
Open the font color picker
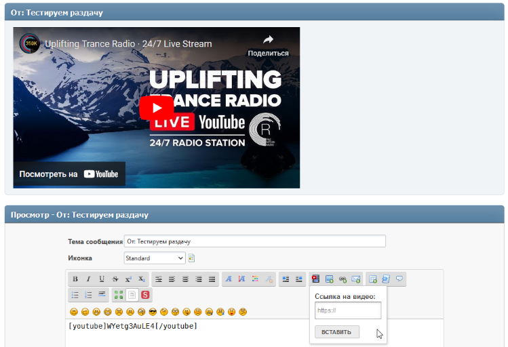[x=255, y=279]
